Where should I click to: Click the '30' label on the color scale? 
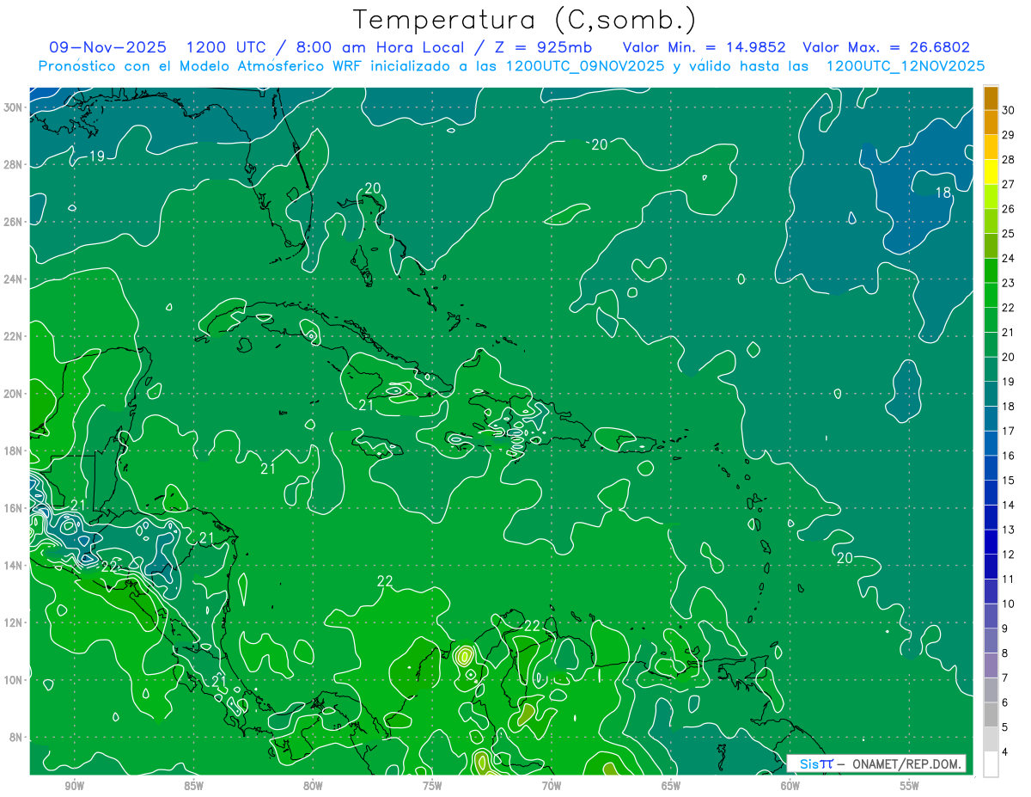(x=1009, y=110)
